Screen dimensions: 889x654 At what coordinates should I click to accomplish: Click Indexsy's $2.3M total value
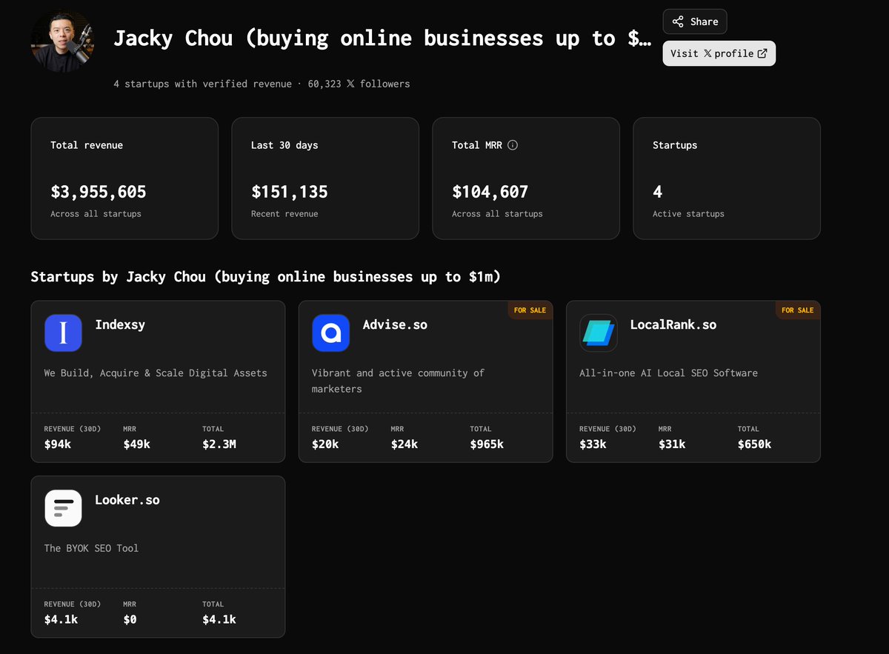coord(219,444)
